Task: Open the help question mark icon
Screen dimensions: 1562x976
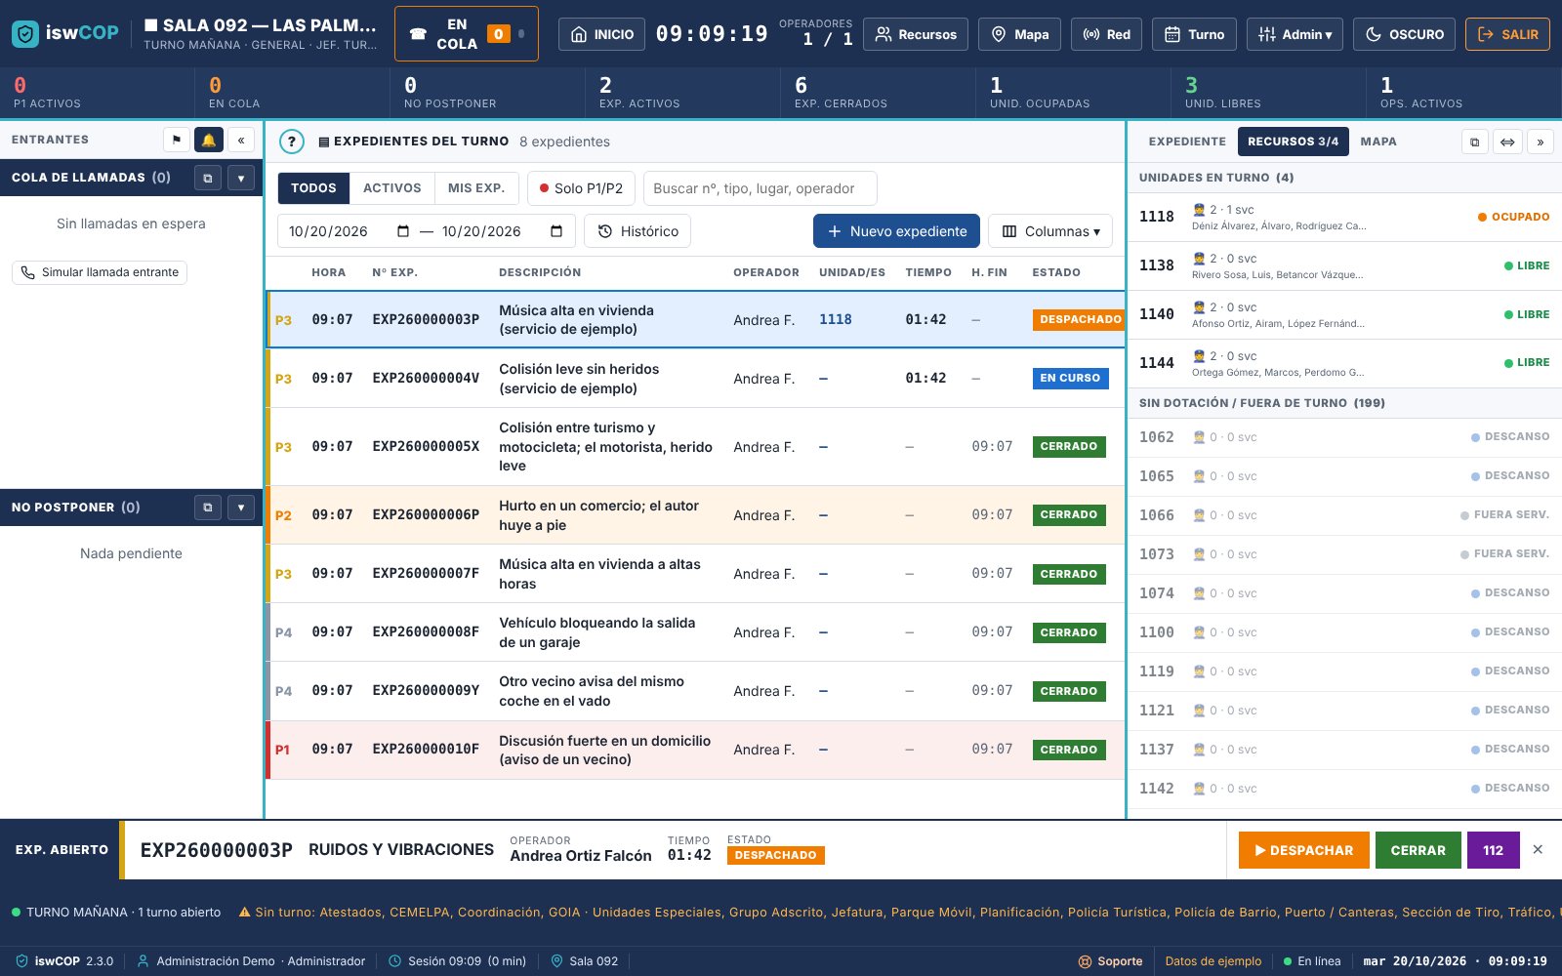Action: click(x=291, y=142)
